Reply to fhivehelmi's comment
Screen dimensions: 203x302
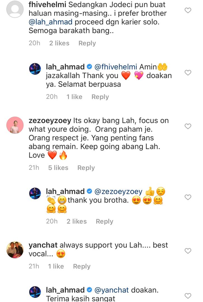(87, 43)
